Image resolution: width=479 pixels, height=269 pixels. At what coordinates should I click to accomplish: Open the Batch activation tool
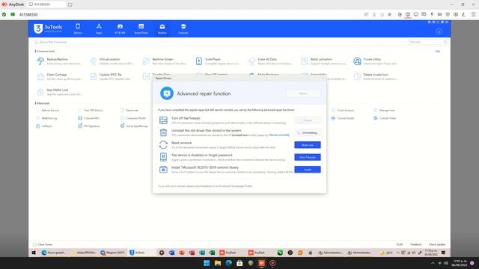[323, 61]
